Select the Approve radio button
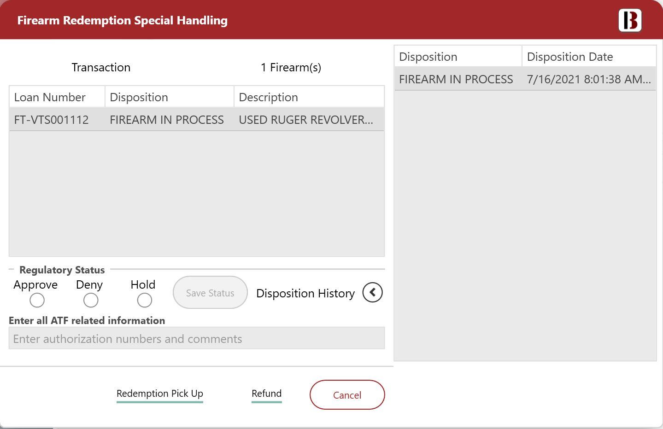The height and width of the screenshot is (429, 663). pos(37,301)
